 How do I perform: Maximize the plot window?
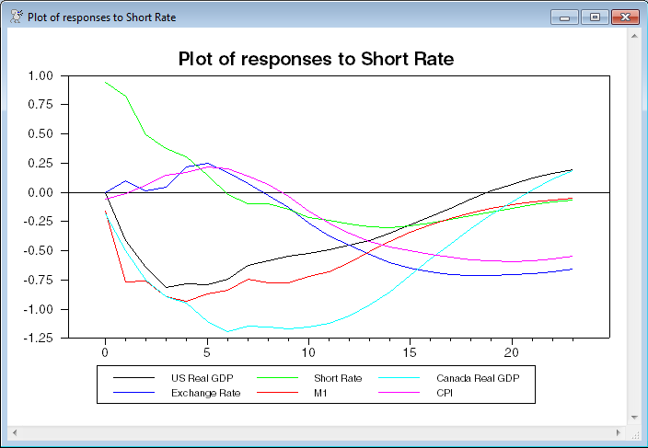pyautogui.click(x=594, y=17)
